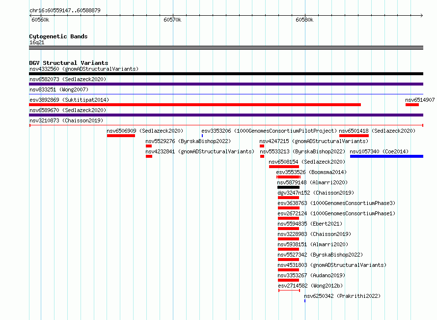The image size is (437, 320).
Task: Click the nsv4332560 gnomADStructuralVariants label
Action: pyautogui.click(x=84, y=69)
